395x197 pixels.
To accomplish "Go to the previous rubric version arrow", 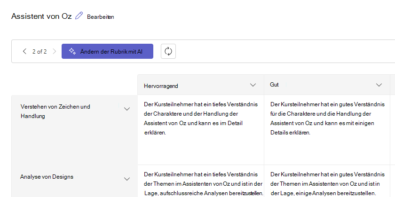I will click(x=24, y=51).
